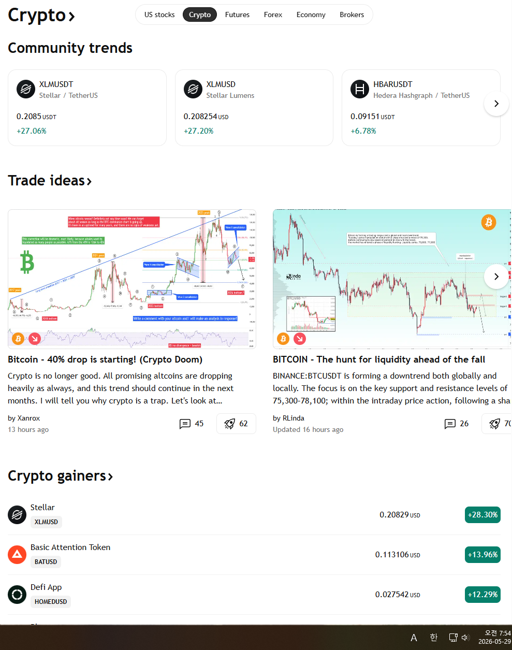This screenshot has width=512, height=650.
Task: Advance Trade ideas carousel with right arrow
Action: (496, 277)
